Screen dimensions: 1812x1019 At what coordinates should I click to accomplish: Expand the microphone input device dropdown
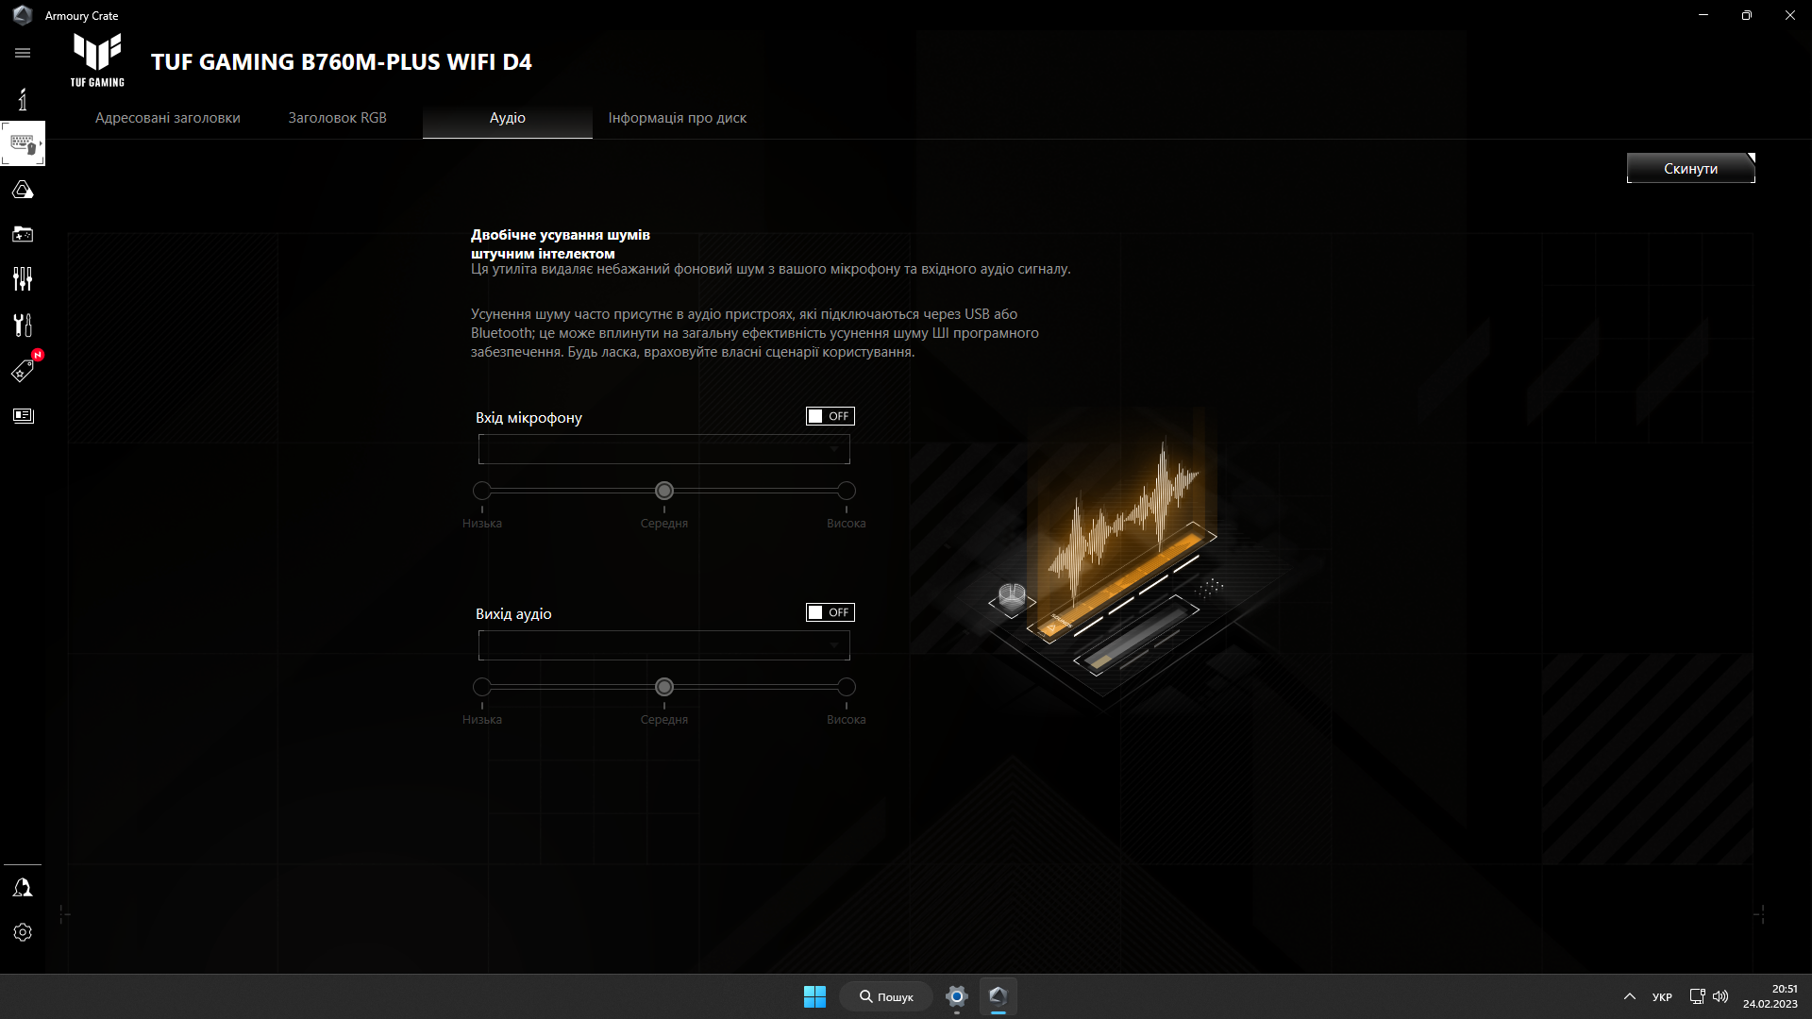click(x=663, y=449)
